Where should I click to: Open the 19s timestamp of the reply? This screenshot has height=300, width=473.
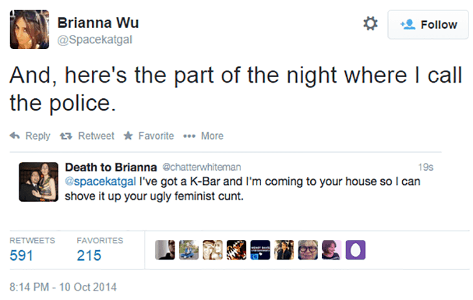coord(426,167)
